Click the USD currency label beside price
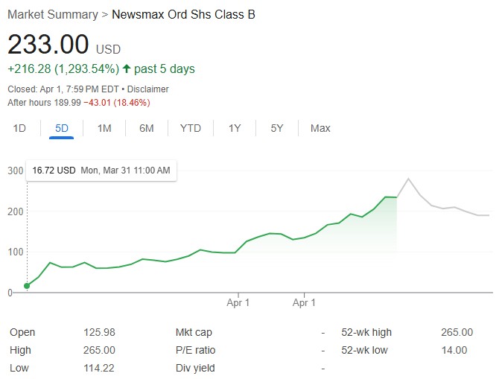The width and height of the screenshot is (502, 379). (x=108, y=49)
